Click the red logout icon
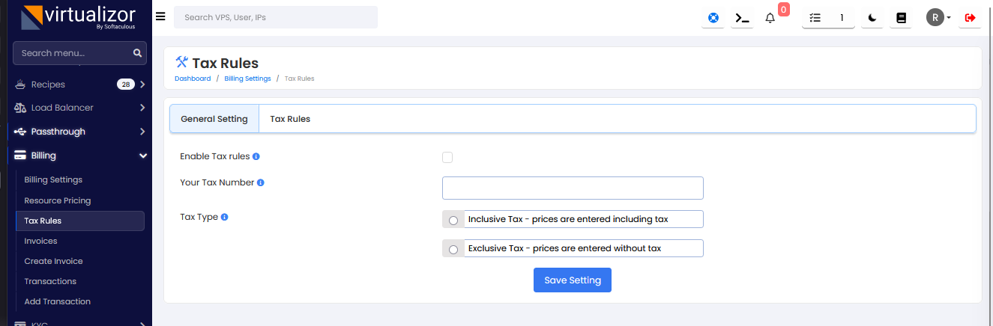 tap(970, 17)
